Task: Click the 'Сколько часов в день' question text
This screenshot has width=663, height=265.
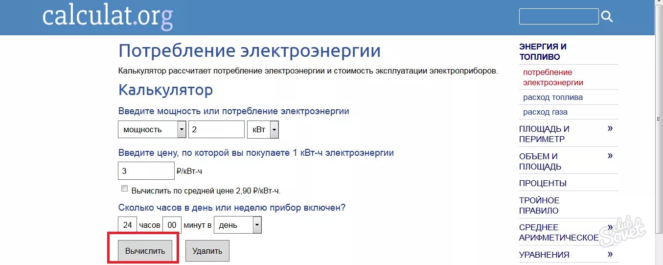Action: [x=232, y=207]
